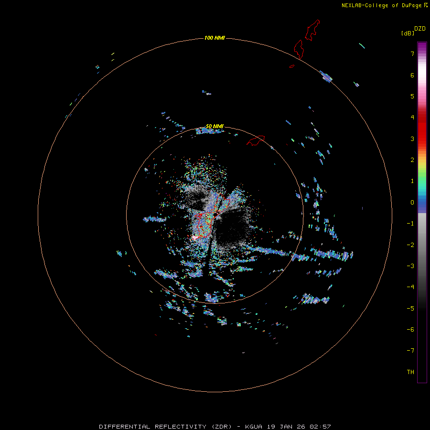Click the legend value 7
The height and width of the screenshot is (430, 430).
[412, 54]
